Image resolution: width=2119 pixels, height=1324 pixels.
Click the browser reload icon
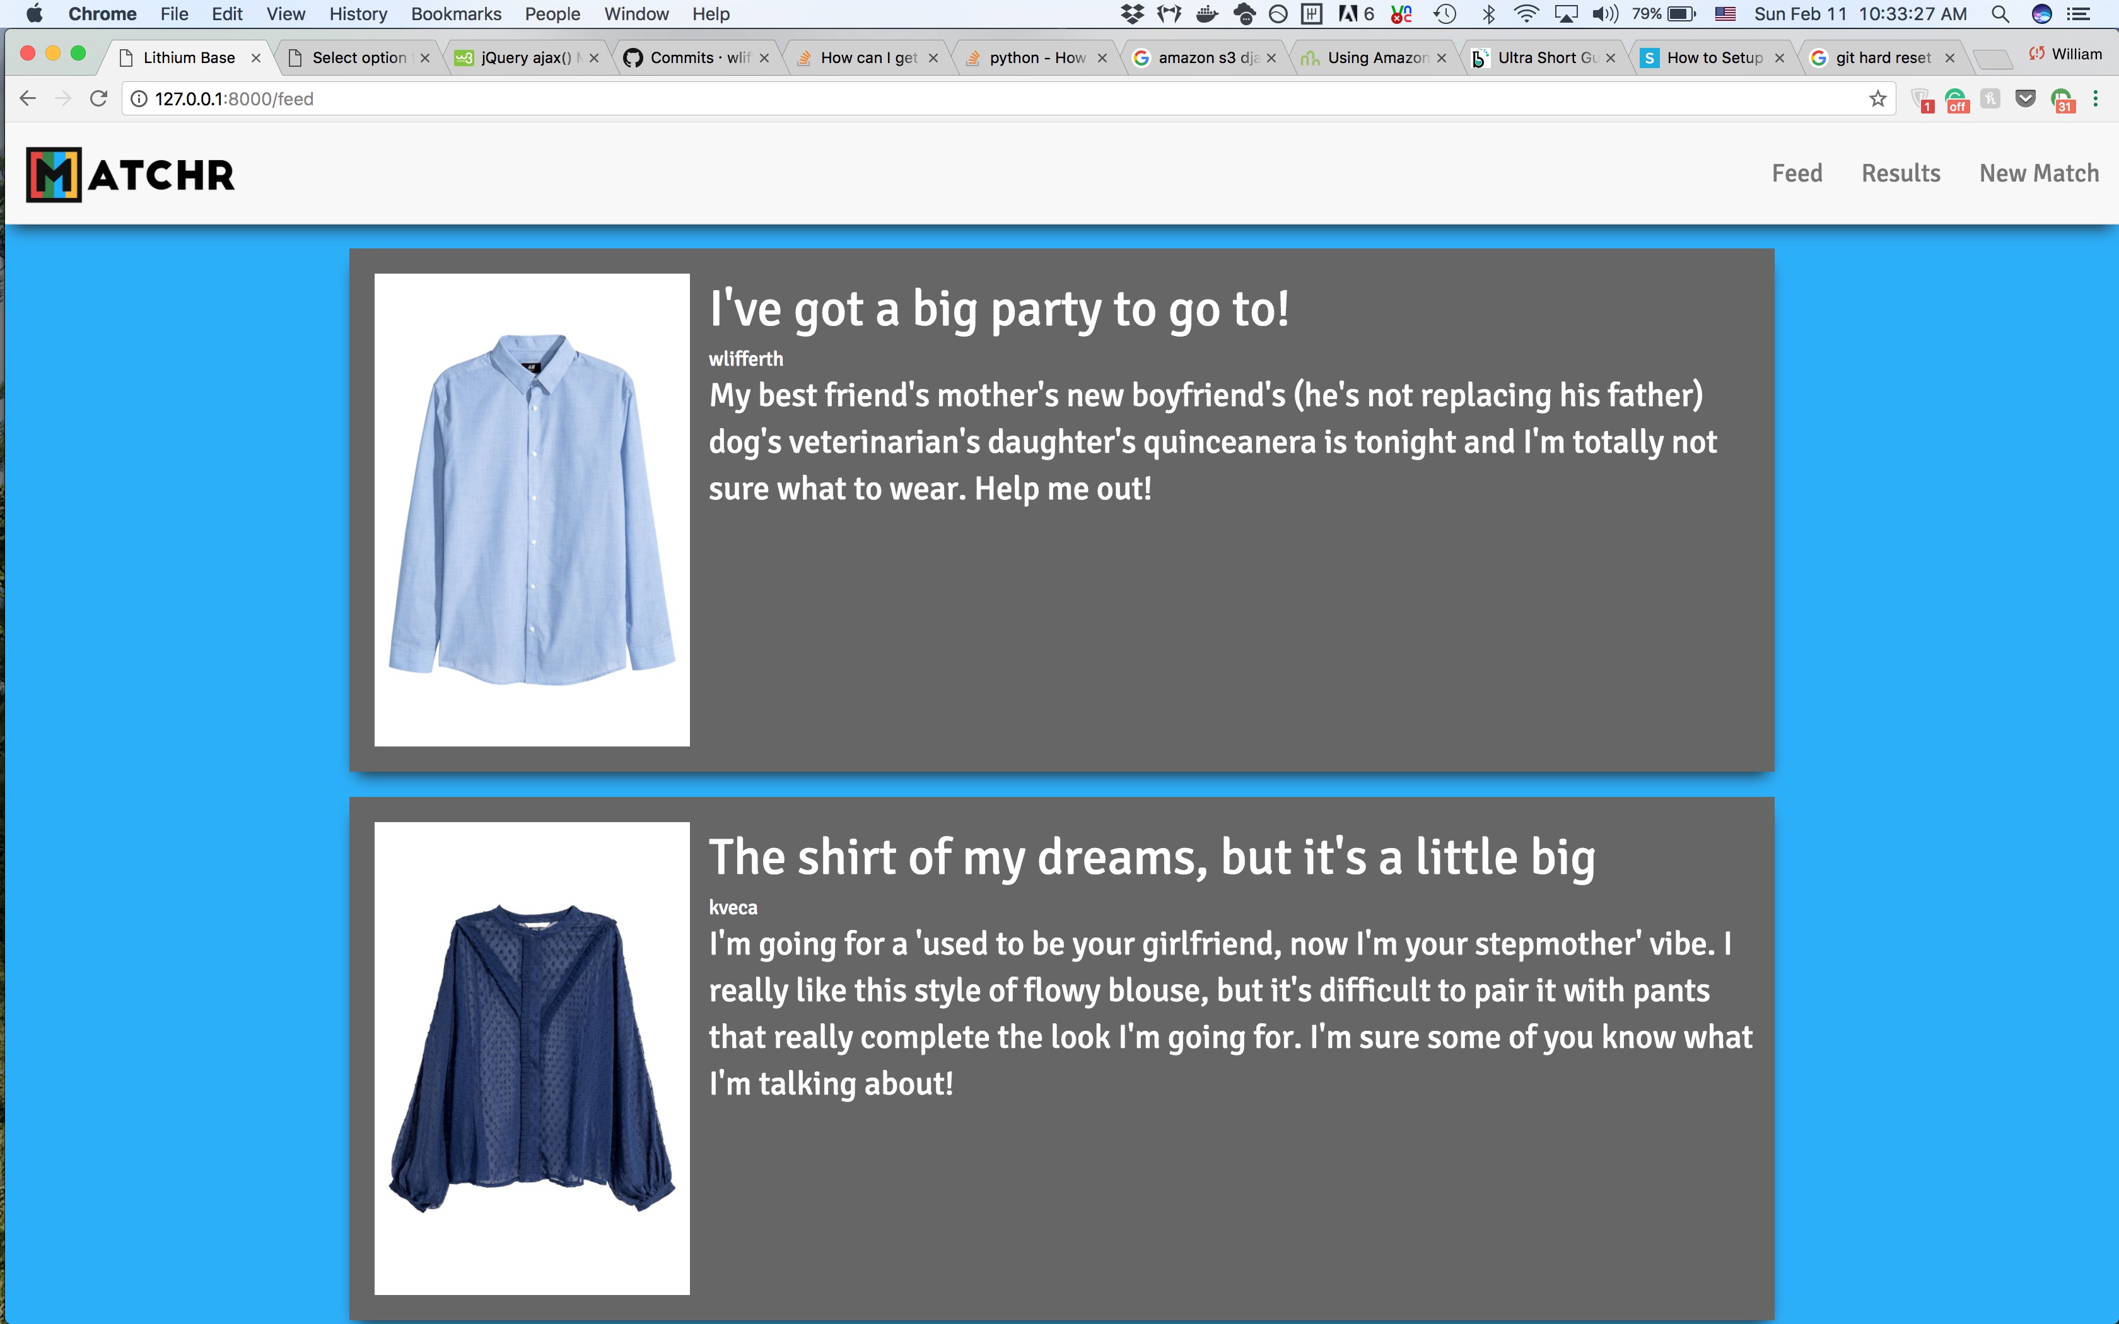pos(99,99)
